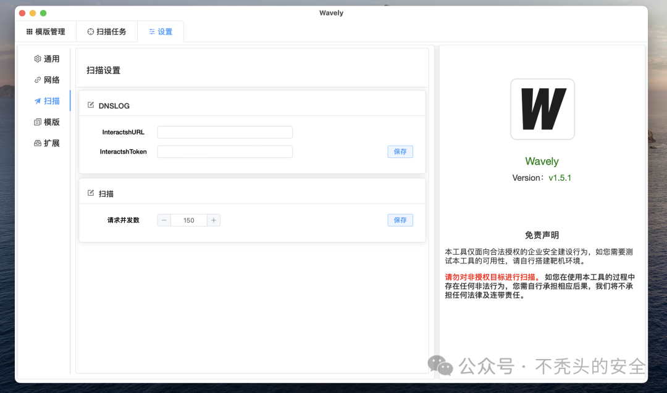Focus the InteractshURL input field
Viewport: 667px width, 393px height.
tap(225, 132)
